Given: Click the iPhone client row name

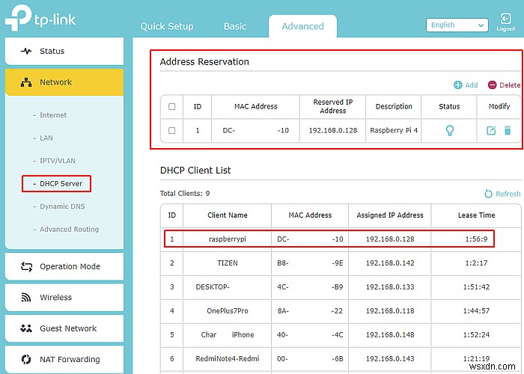Looking at the screenshot, I should coord(228,334).
